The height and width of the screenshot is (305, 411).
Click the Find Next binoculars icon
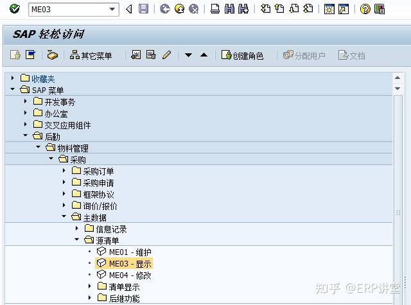[x=243, y=9]
